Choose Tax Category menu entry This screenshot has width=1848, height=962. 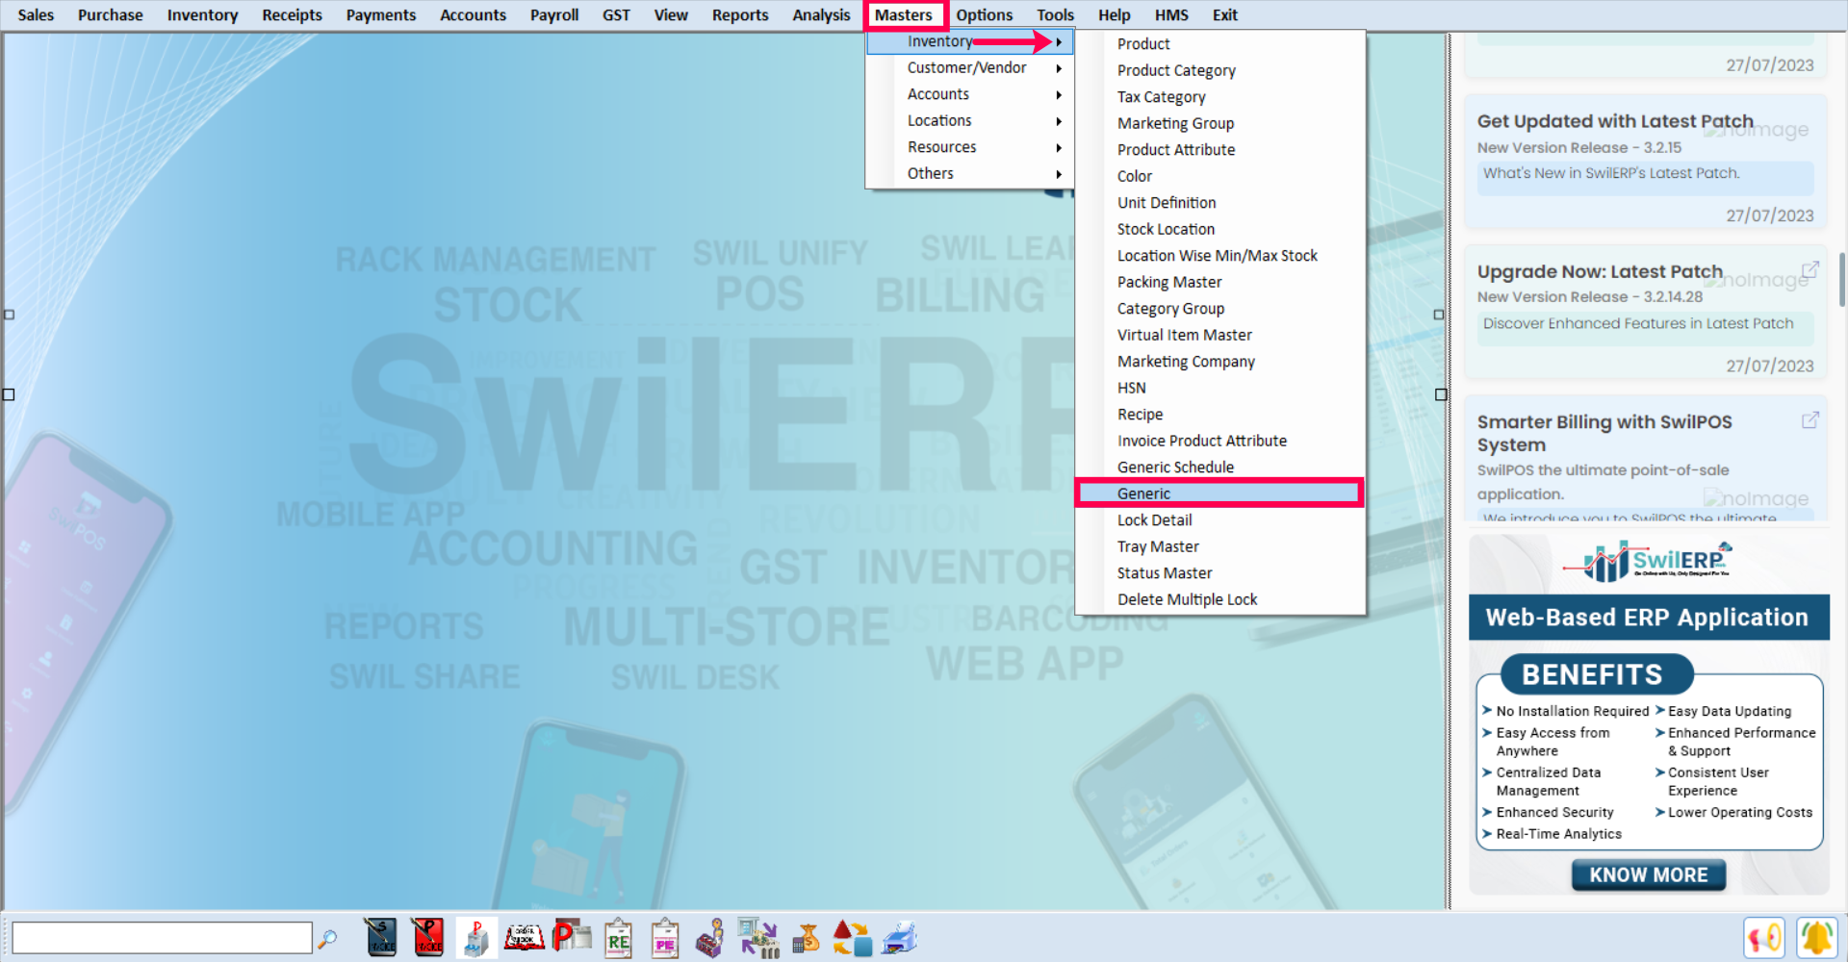[1220, 97]
